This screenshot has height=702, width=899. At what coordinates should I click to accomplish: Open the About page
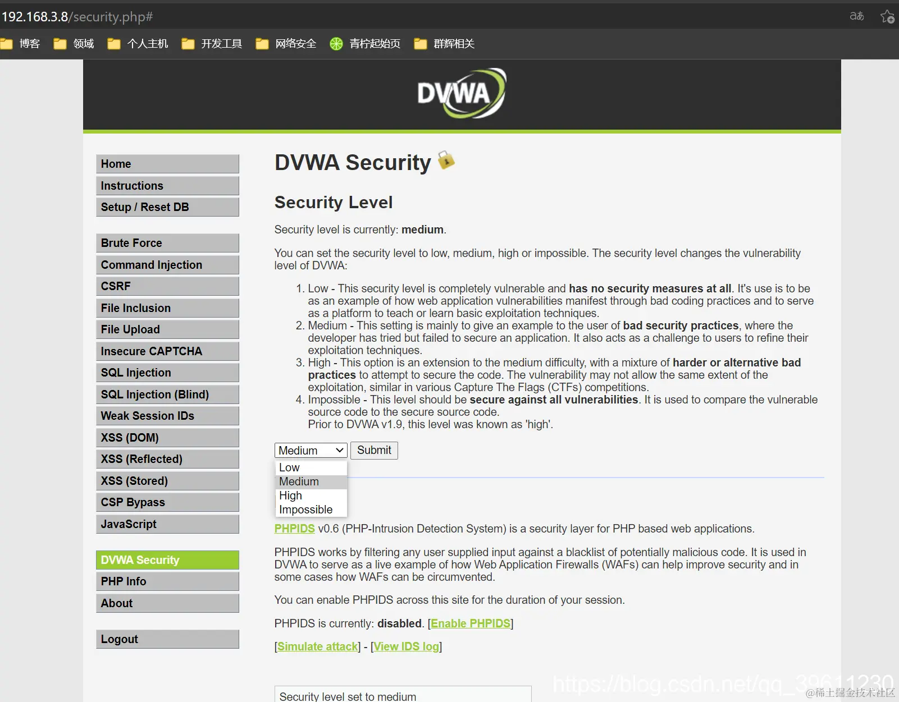click(167, 603)
